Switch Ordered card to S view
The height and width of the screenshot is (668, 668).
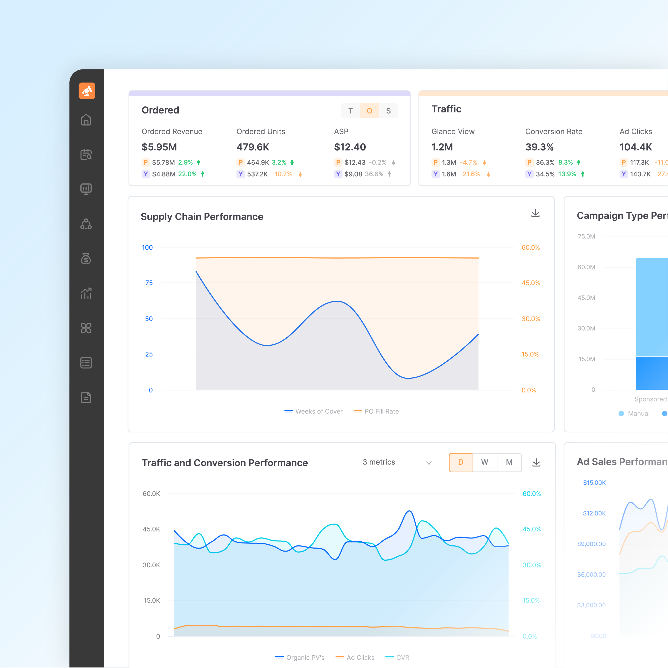[388, 111]
